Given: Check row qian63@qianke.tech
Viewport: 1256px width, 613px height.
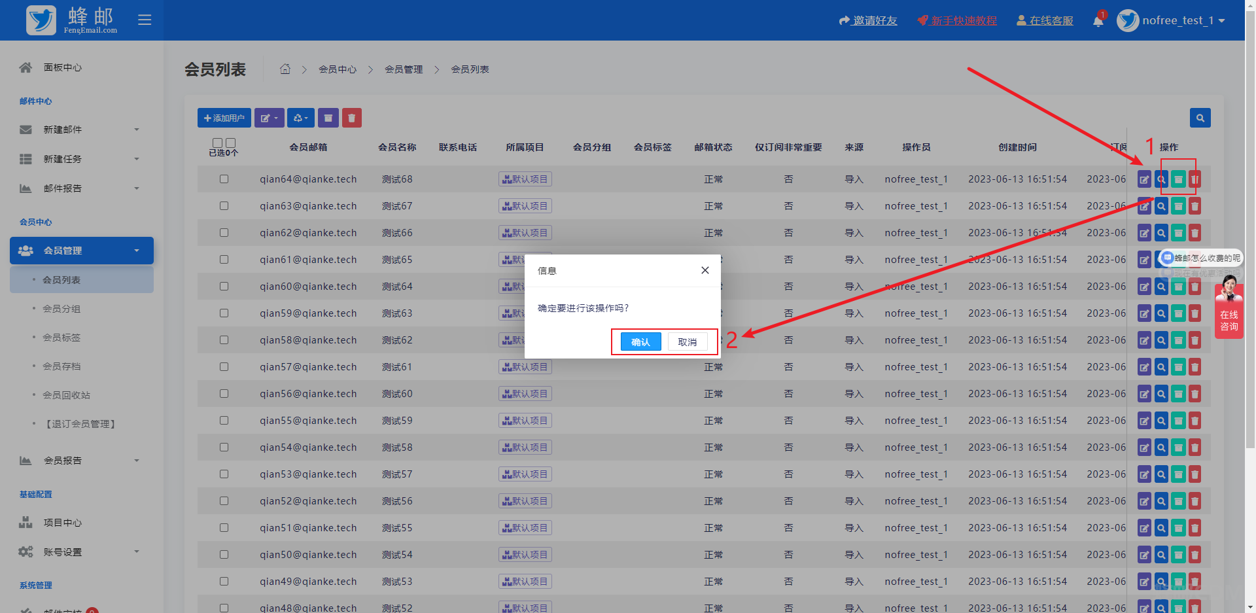Looking at the screenshot, I should (x=224, y=205).
